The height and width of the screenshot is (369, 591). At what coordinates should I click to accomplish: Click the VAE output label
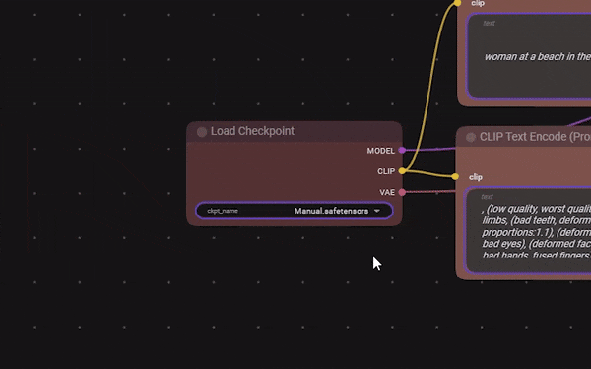387,193
